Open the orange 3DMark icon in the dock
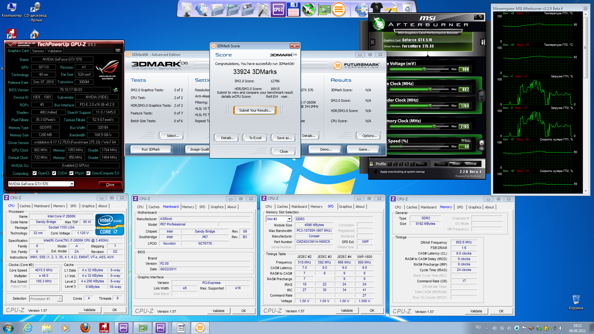 (339, 9)
